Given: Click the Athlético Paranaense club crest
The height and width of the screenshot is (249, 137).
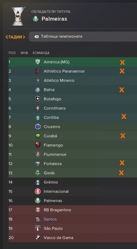Looking at the screenshot, I should (x=38, y=71).
